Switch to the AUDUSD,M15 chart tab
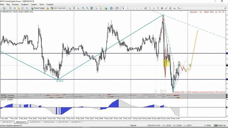The image size is (228, 128). pyautogui.click(x=35, y=122)
